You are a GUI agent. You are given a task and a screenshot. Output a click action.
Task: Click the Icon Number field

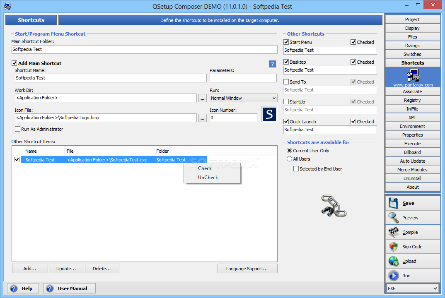coord(233,118)
